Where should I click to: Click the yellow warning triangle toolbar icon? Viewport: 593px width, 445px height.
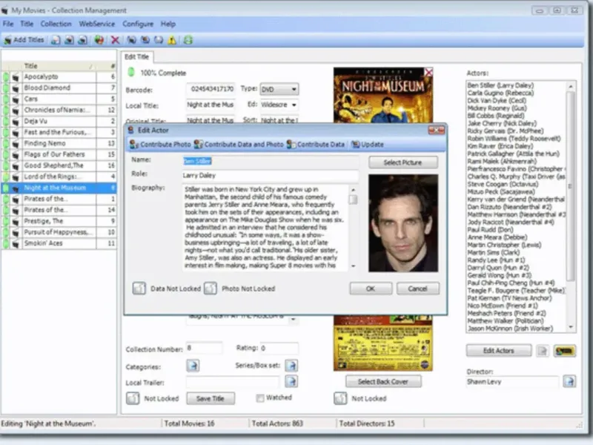(x=172, y=40)
